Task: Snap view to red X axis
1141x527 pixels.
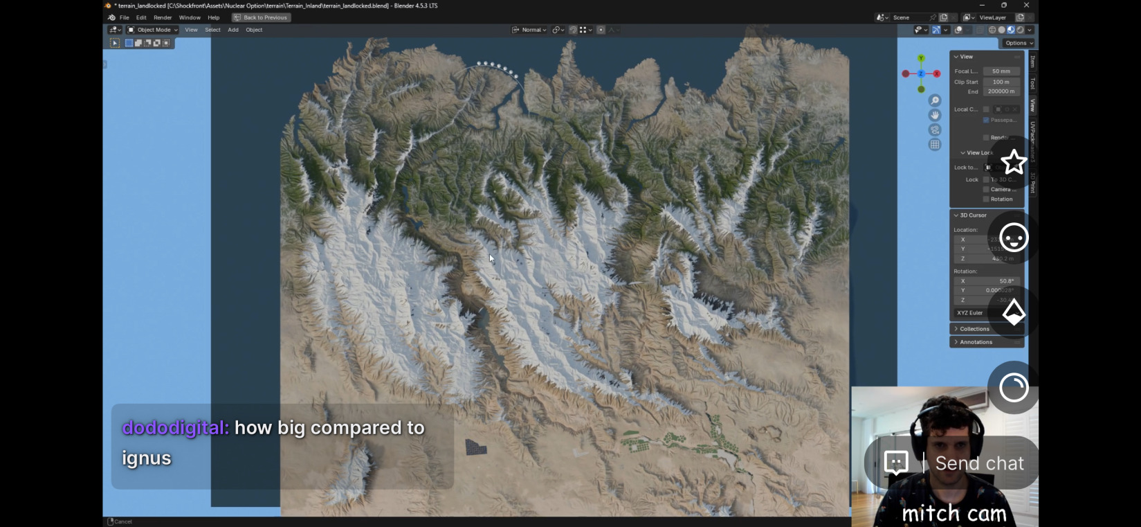Action: pyautogui.click(x=937, y=73)
